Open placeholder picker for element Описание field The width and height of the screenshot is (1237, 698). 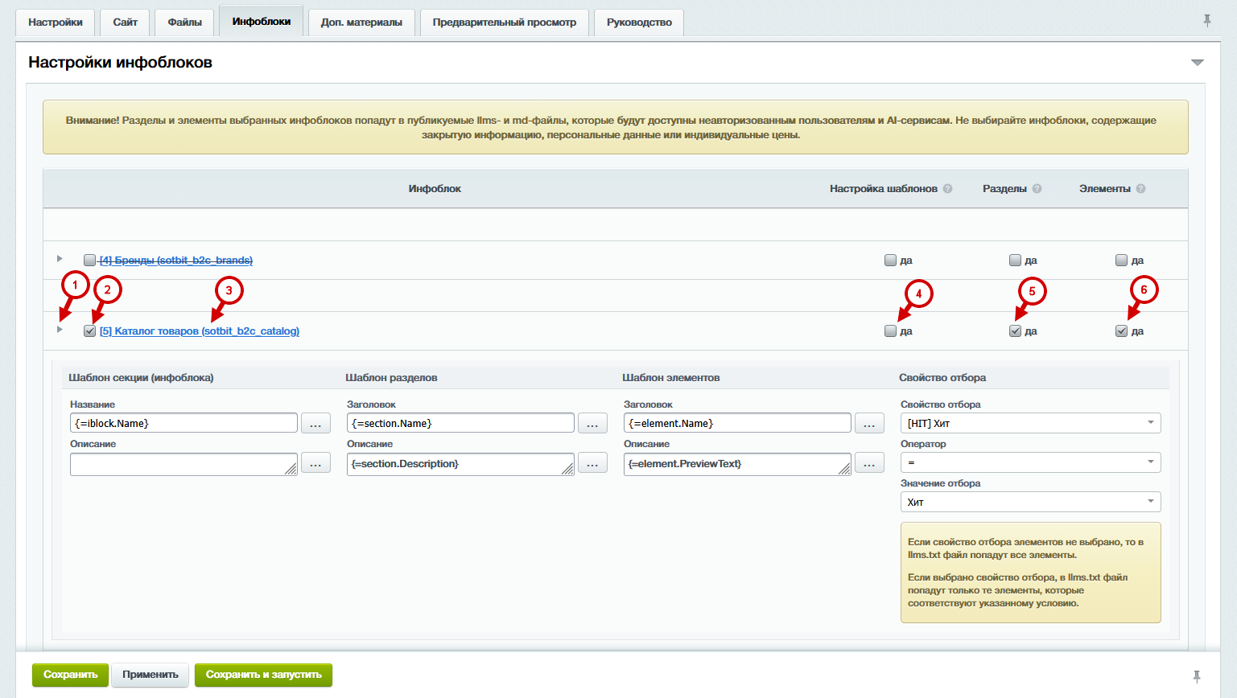(x=869, y=463)
